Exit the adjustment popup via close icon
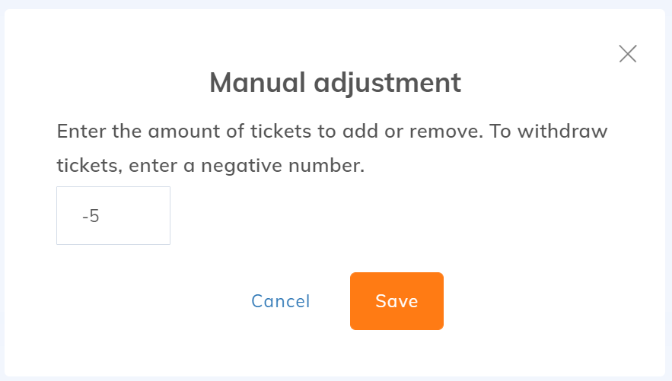Viewport: 672px width, 381px height. pos(627,53)
